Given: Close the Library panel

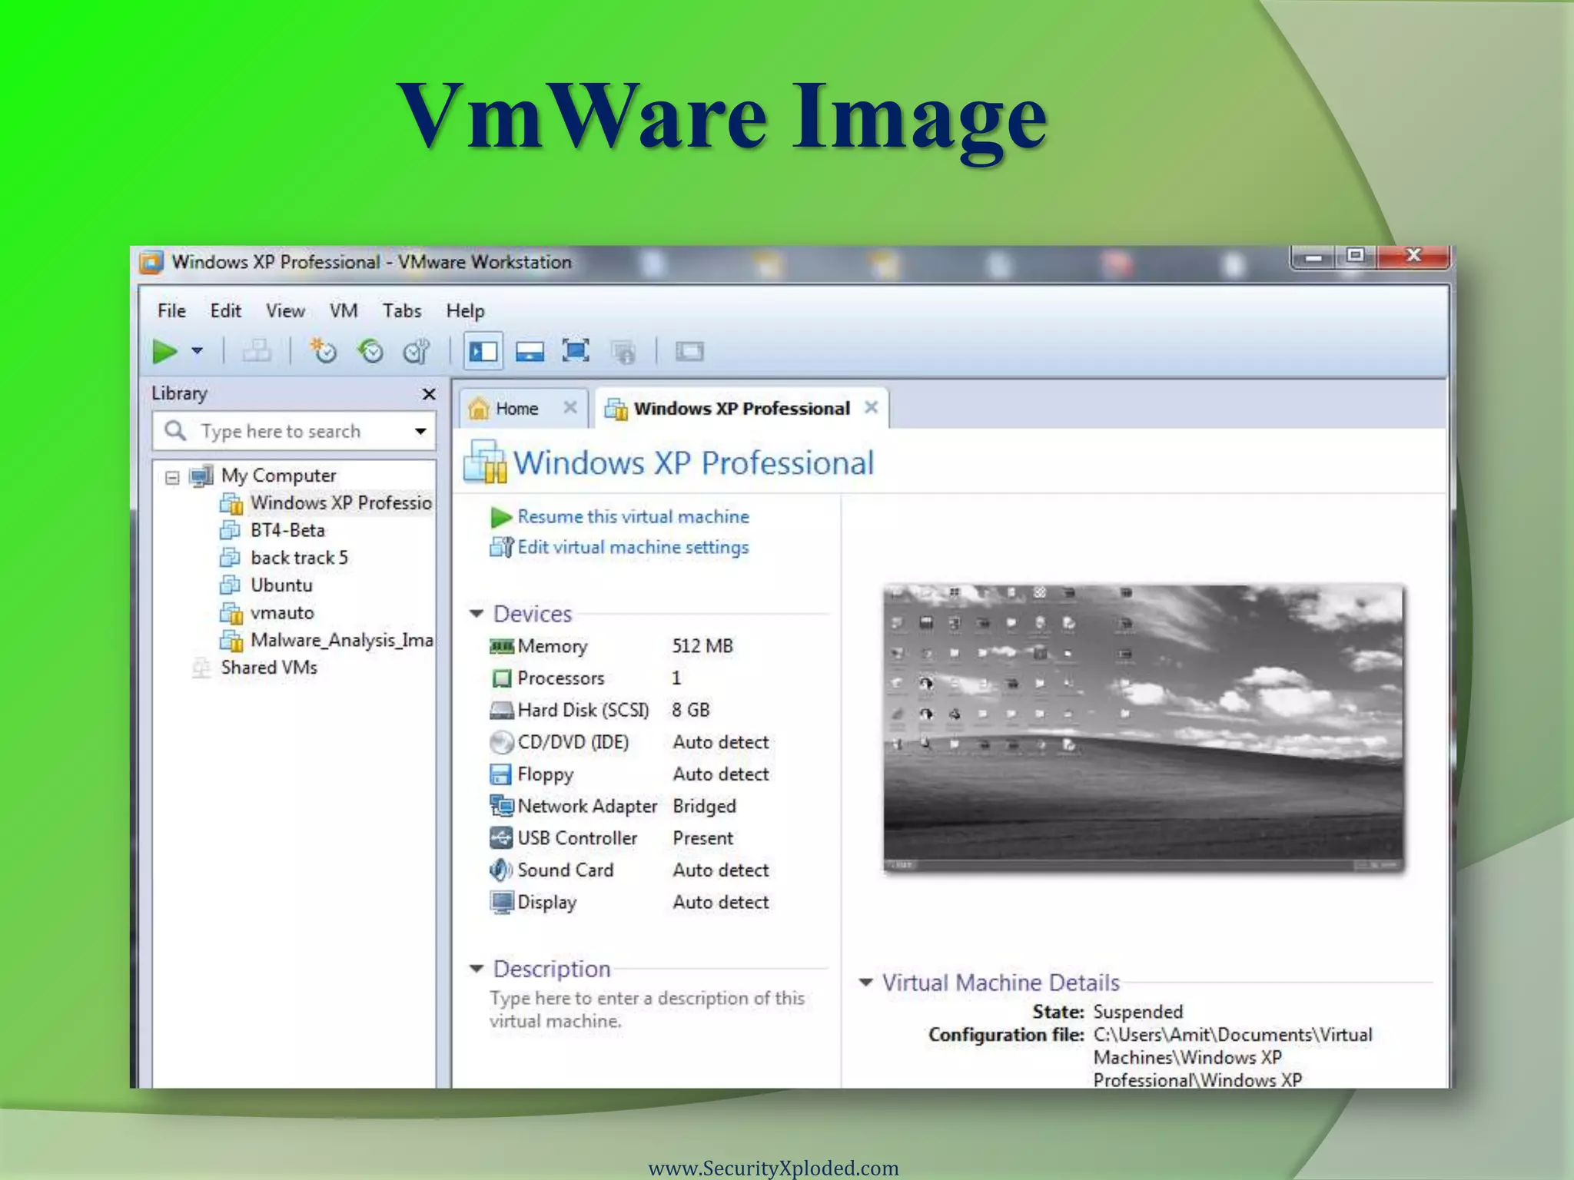Looking at the screenshot, I should tap(429, 394).
